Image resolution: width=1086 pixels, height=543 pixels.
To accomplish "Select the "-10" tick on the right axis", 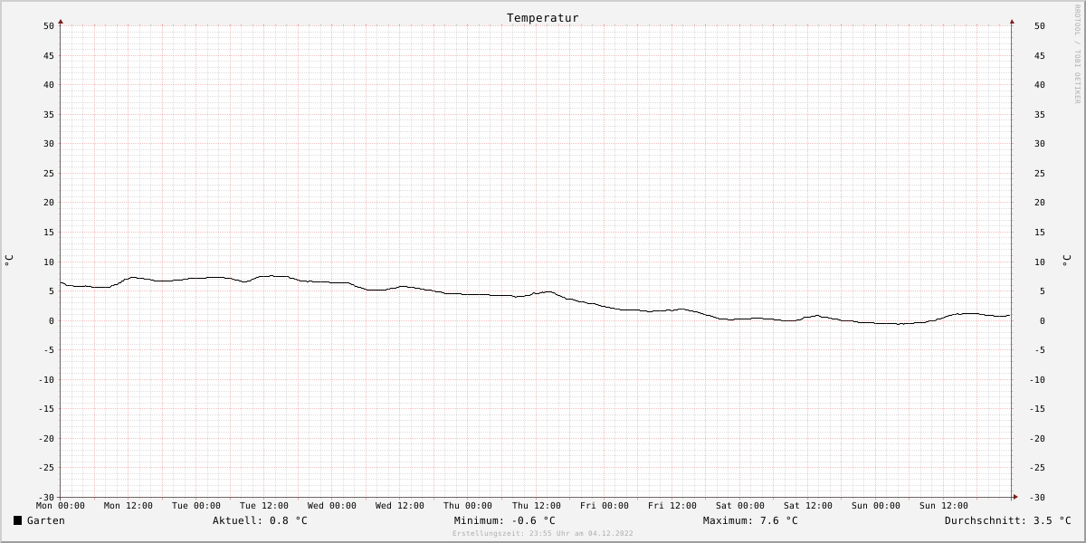I will point(1036,379).
